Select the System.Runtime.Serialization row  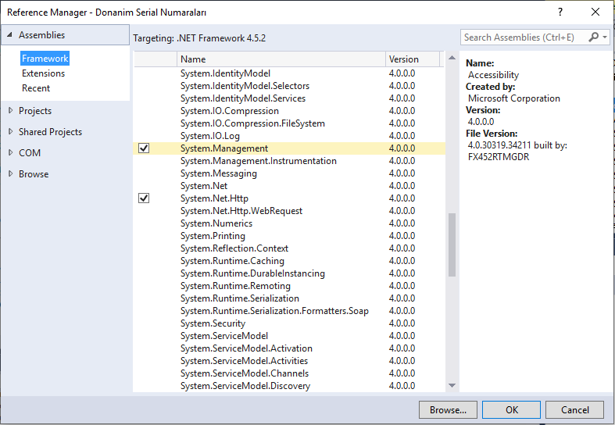289,298
